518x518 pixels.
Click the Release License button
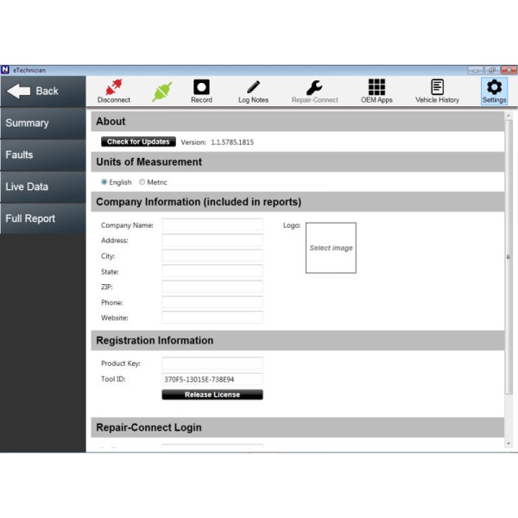[x=212, y=395]
